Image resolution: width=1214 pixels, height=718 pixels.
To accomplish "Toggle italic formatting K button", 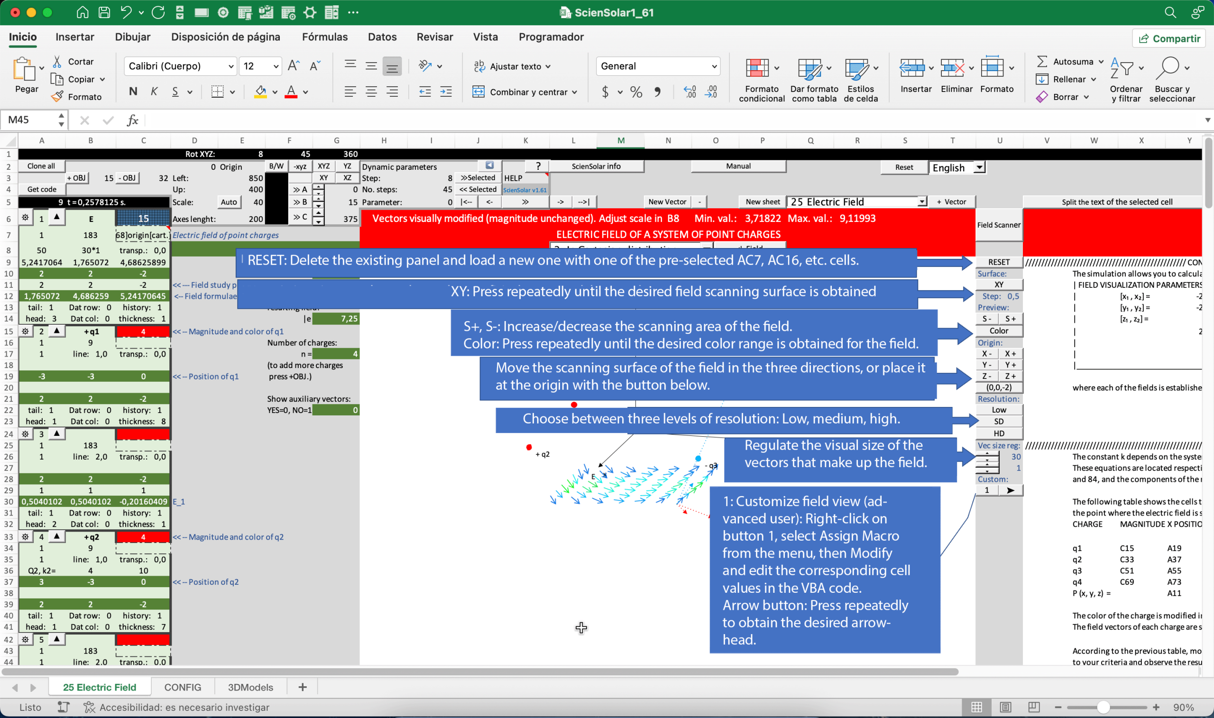I will click(x=154, y=92).
